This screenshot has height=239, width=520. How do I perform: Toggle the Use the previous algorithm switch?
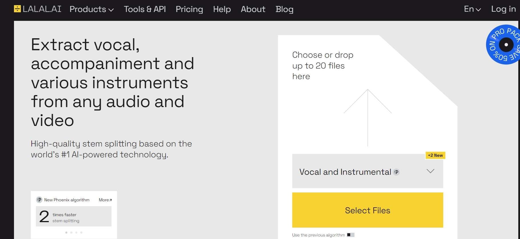[350, 235]
